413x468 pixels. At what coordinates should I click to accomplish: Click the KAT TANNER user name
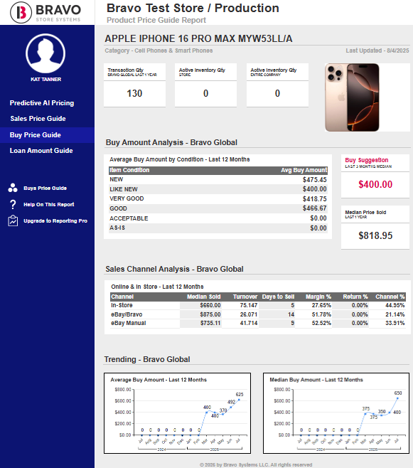click(45, 80)
